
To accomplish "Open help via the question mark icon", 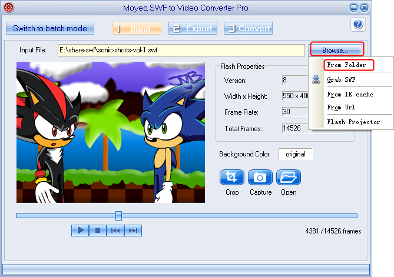I will point(358,24).
